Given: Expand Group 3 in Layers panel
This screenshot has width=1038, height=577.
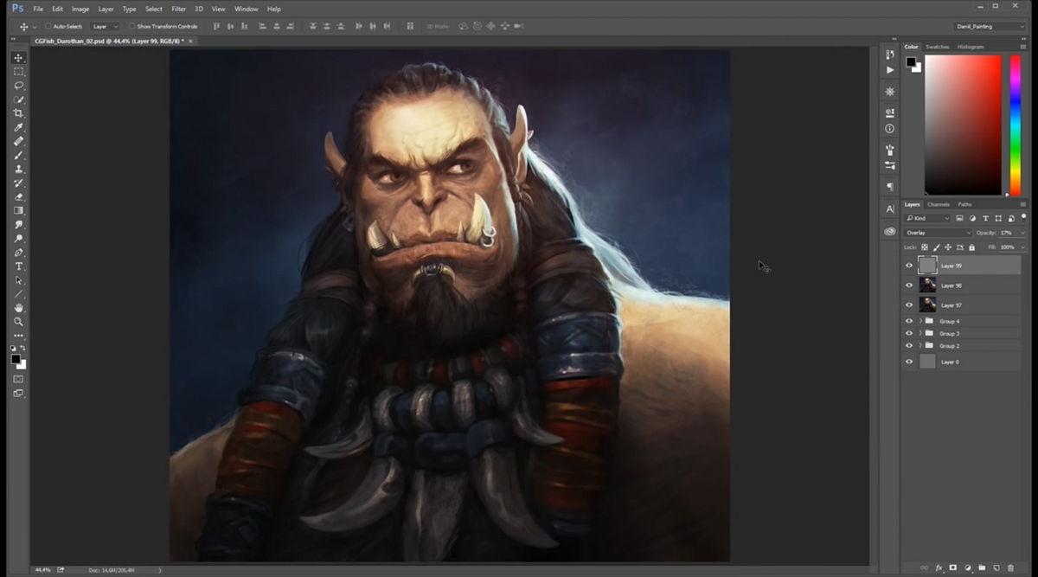Looking at the screenshot, I should pyautogui.click(x=919, y=333).
